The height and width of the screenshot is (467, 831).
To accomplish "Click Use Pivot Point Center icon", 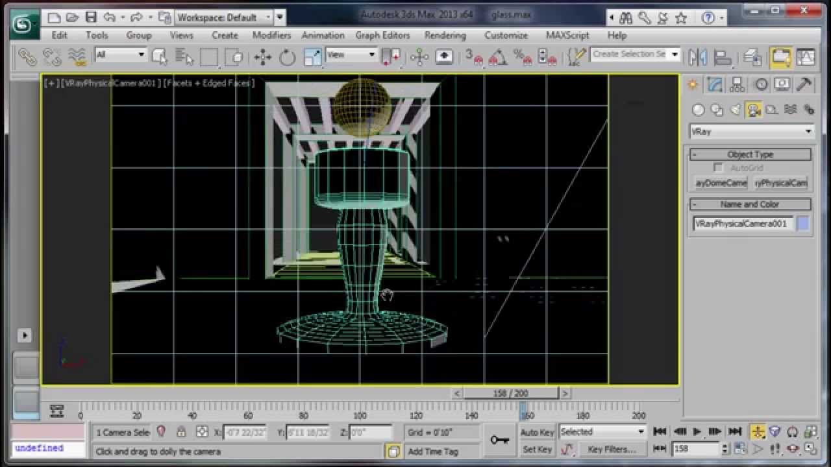I will click(x=391, y=58).
